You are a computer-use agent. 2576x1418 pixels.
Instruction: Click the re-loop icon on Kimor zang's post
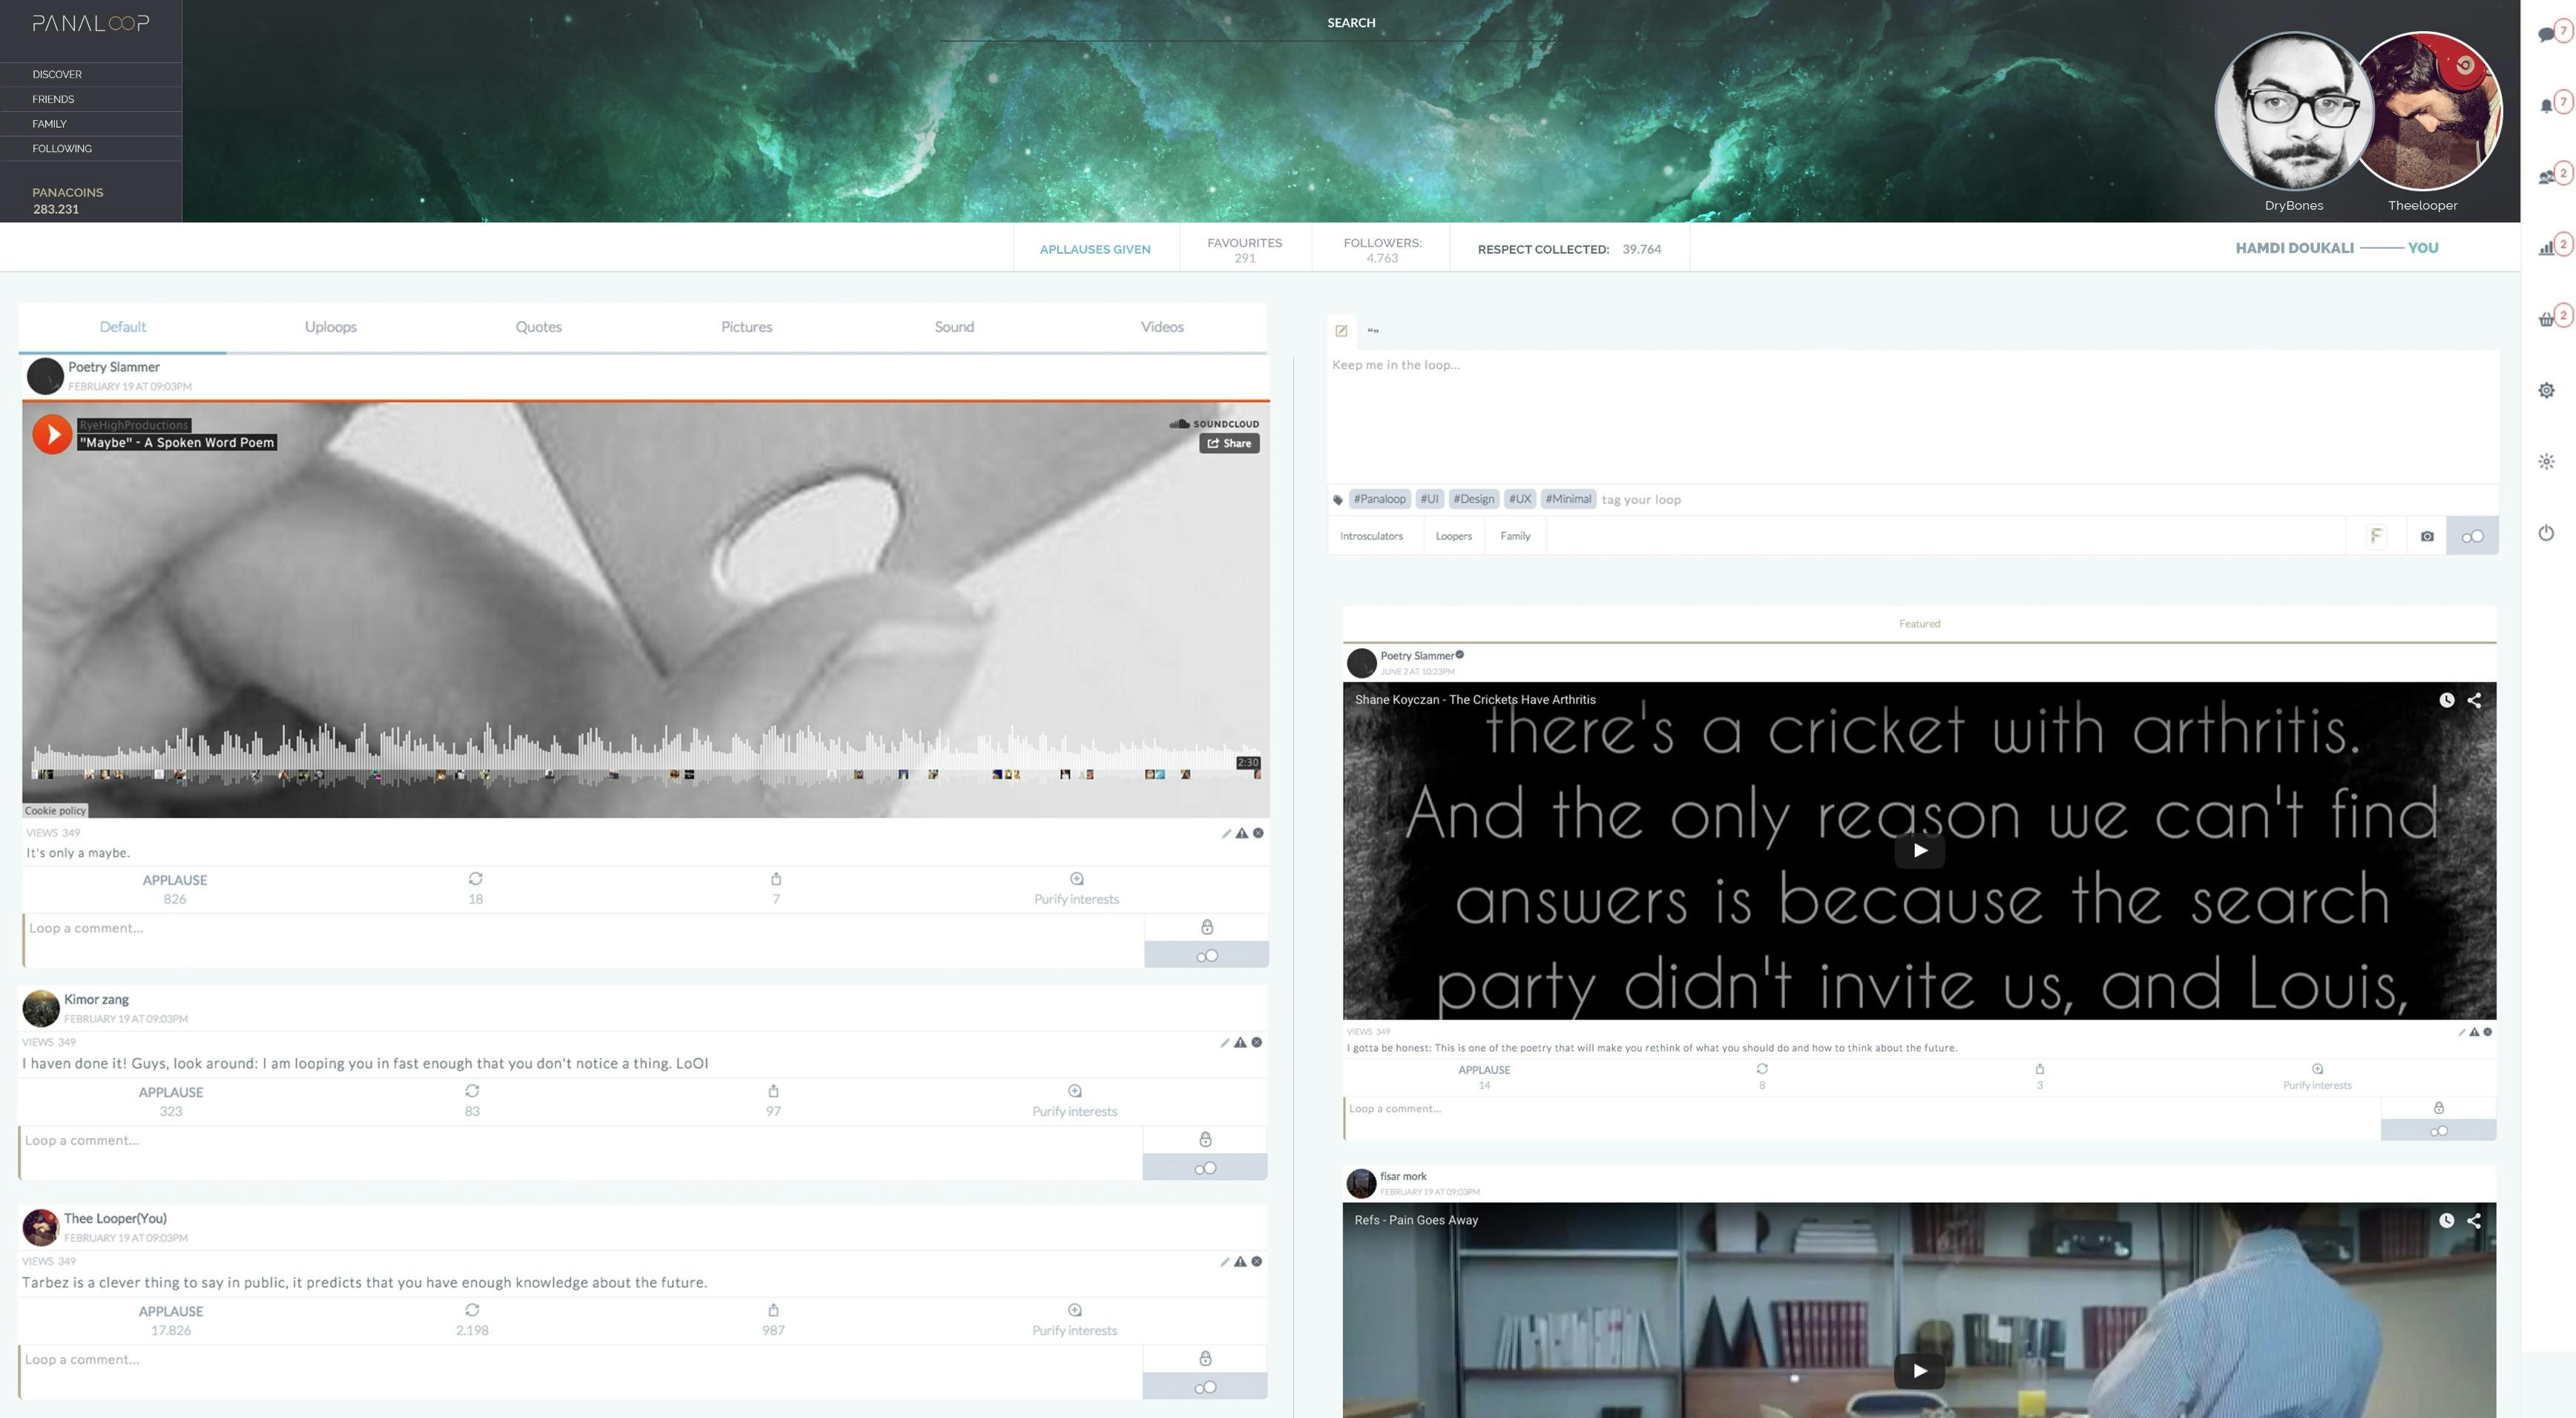(x=472, y=1090)
